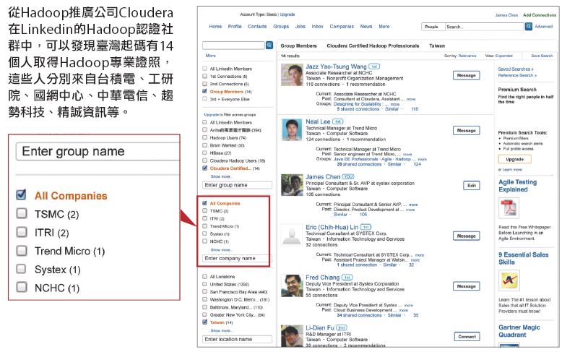
Task: Click the 1st degree badge next to Neal Lee
Action: (338, 121)
